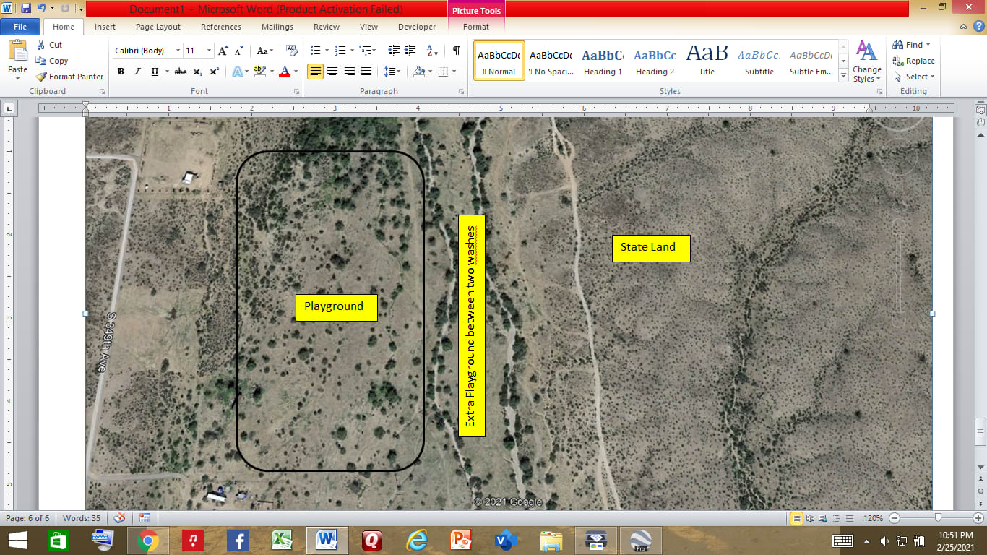Click the superscript button
Screen dimensions: 987x555
(215, 72)
